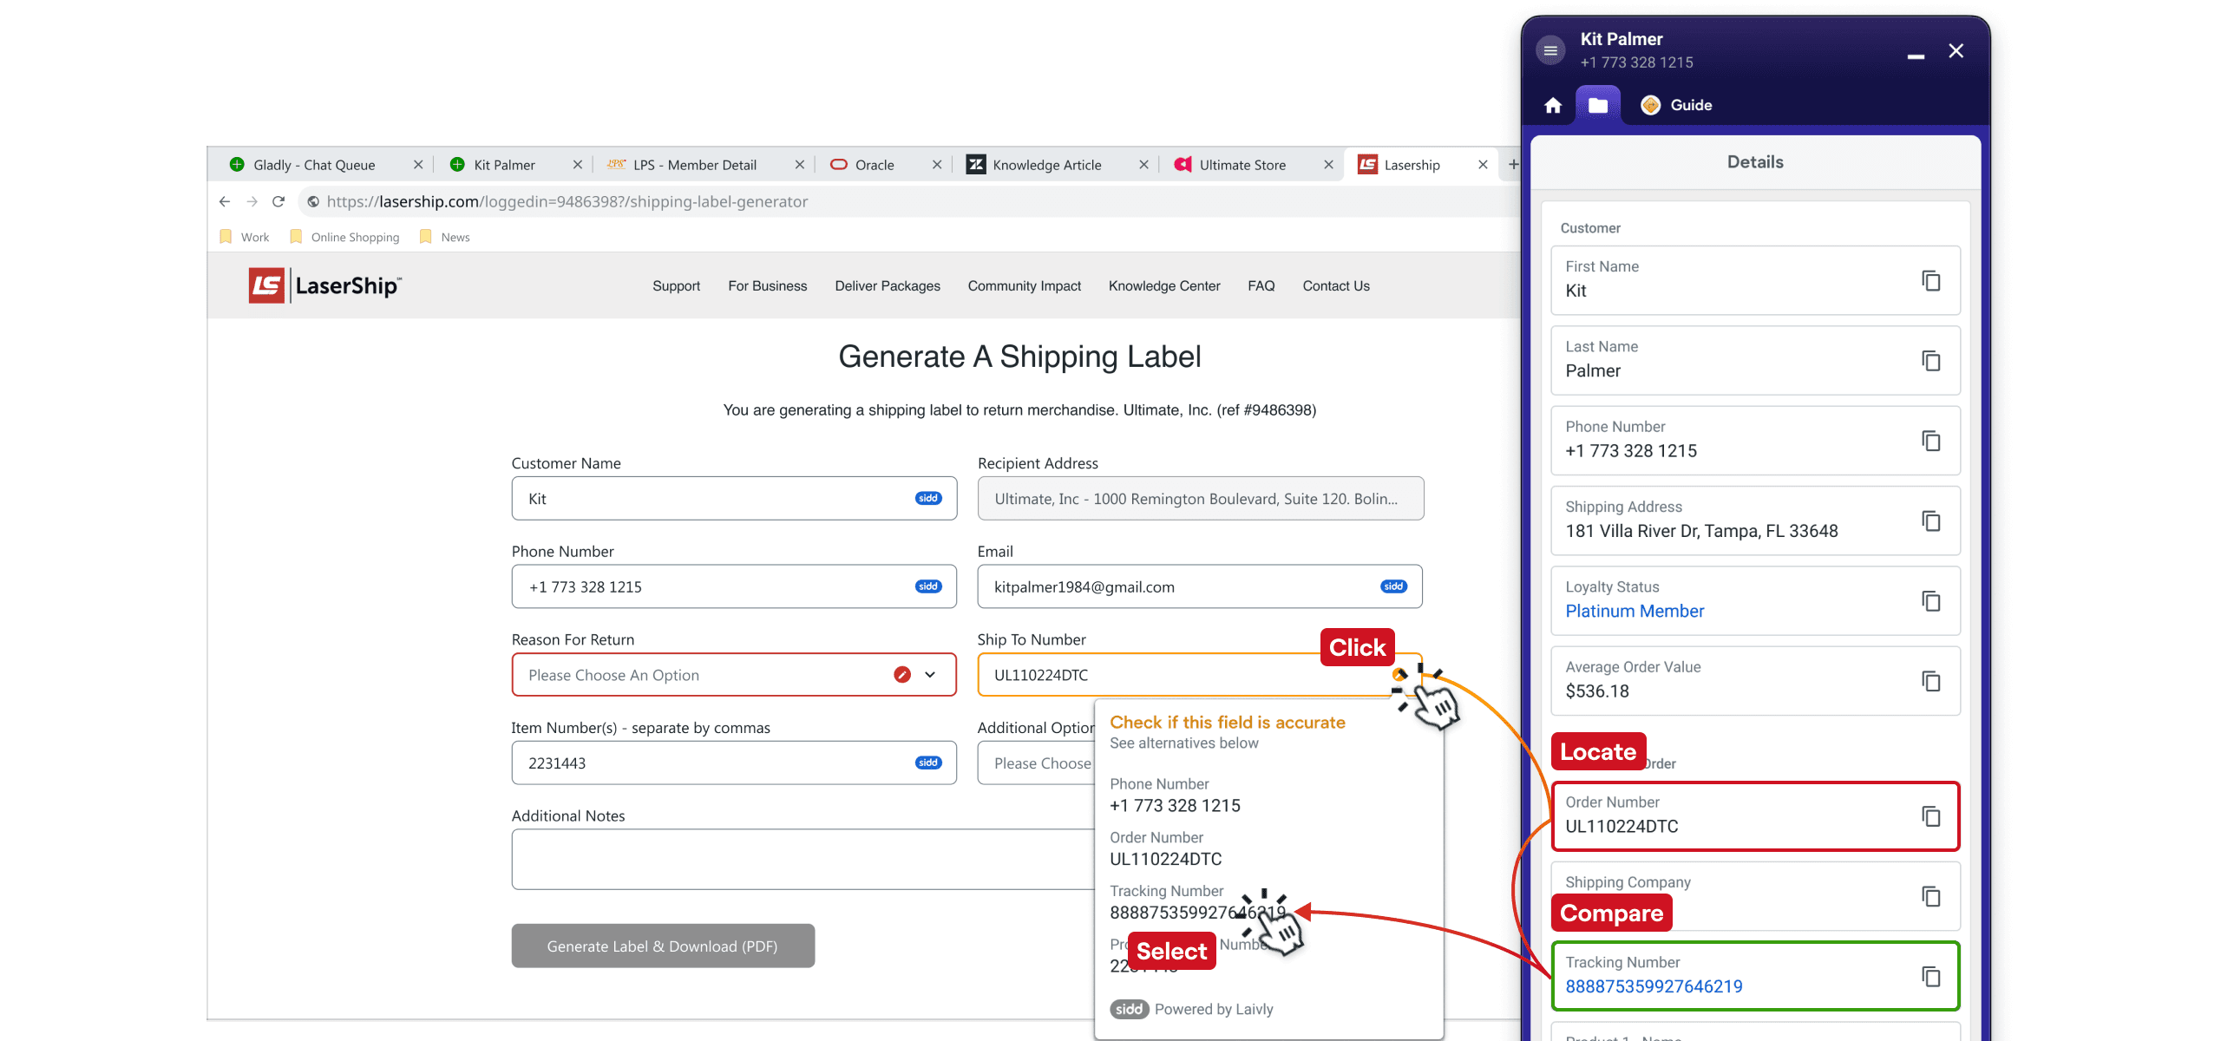Go to home icon in side panel
The width and height of the screenshot is (2221, 1041).
1553,105
